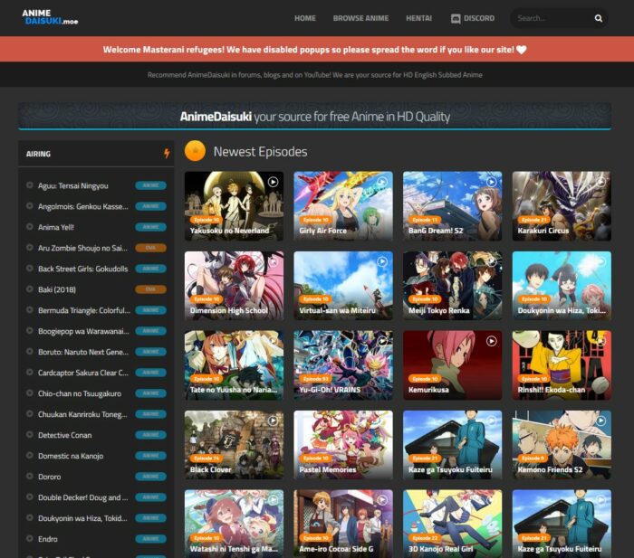This screenshot has width=634, height=558.
Task: Open Boogiepop wa Warawanai... entry
Action: [83, 331]
